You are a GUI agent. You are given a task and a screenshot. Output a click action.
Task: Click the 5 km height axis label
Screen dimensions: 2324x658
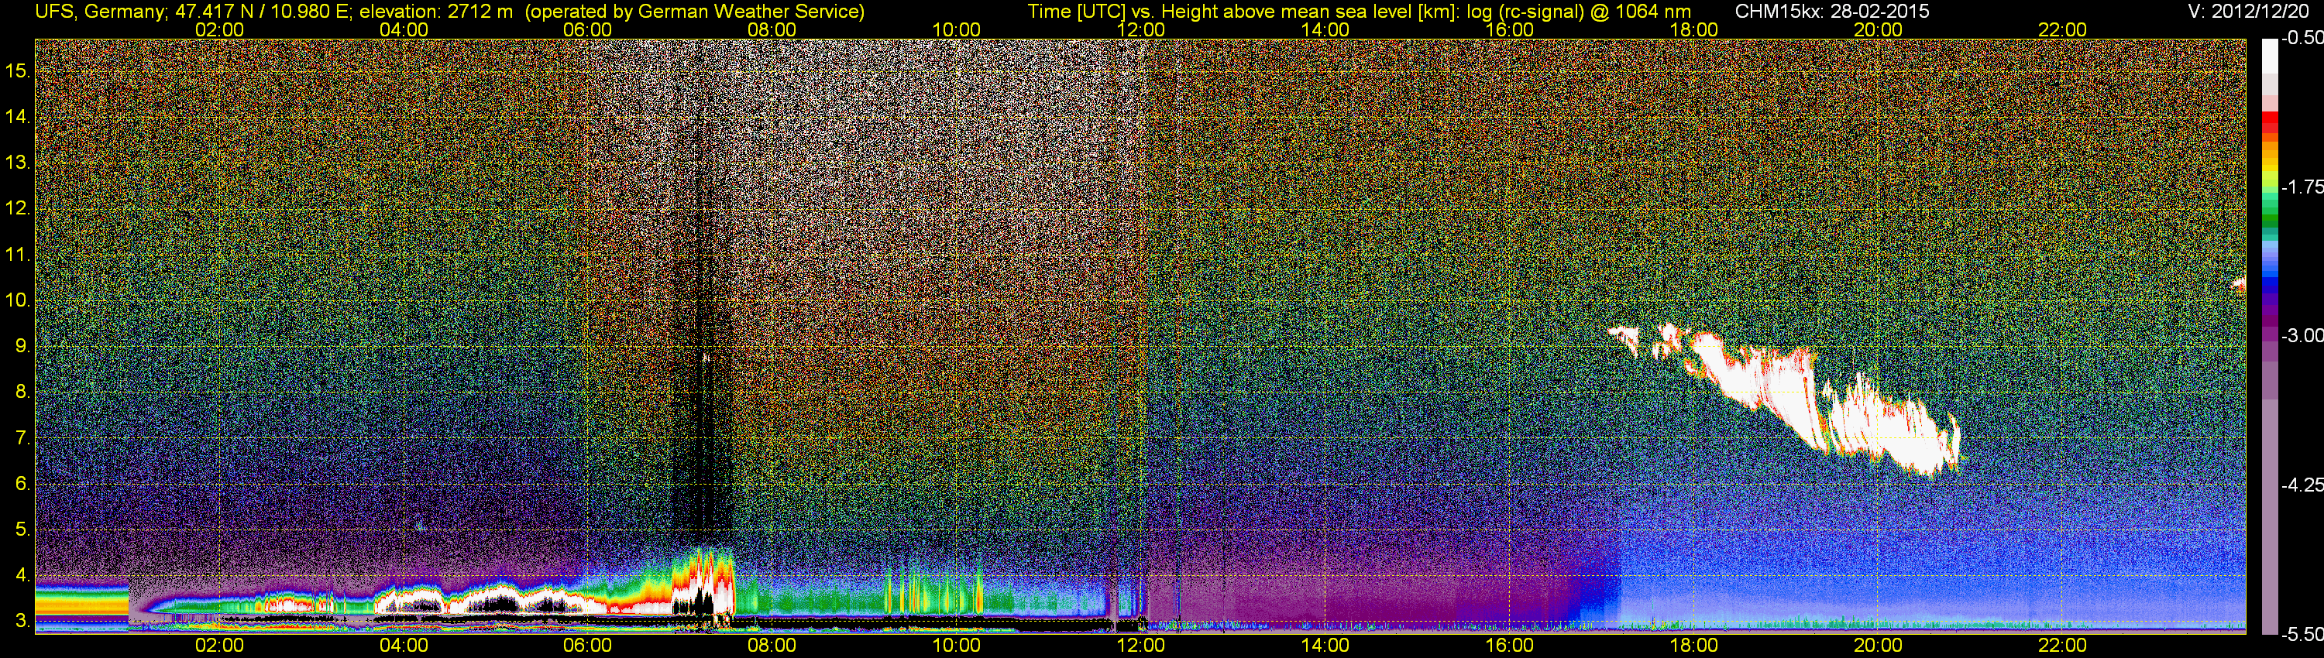click(x=22, y=529)
